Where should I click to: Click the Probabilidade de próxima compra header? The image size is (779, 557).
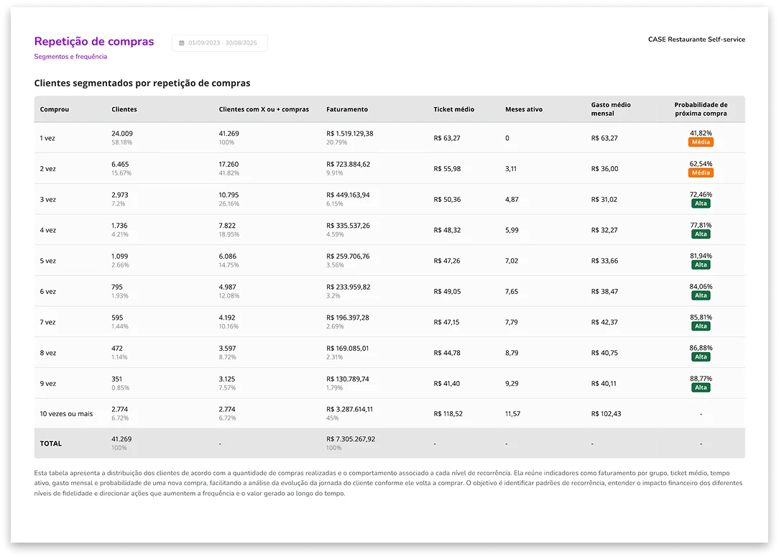pos(701,109)
